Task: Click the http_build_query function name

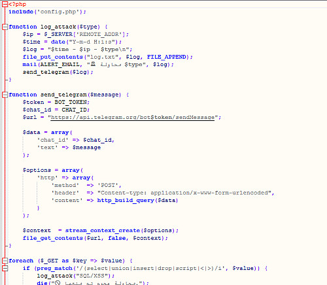Action: point(126,201)
